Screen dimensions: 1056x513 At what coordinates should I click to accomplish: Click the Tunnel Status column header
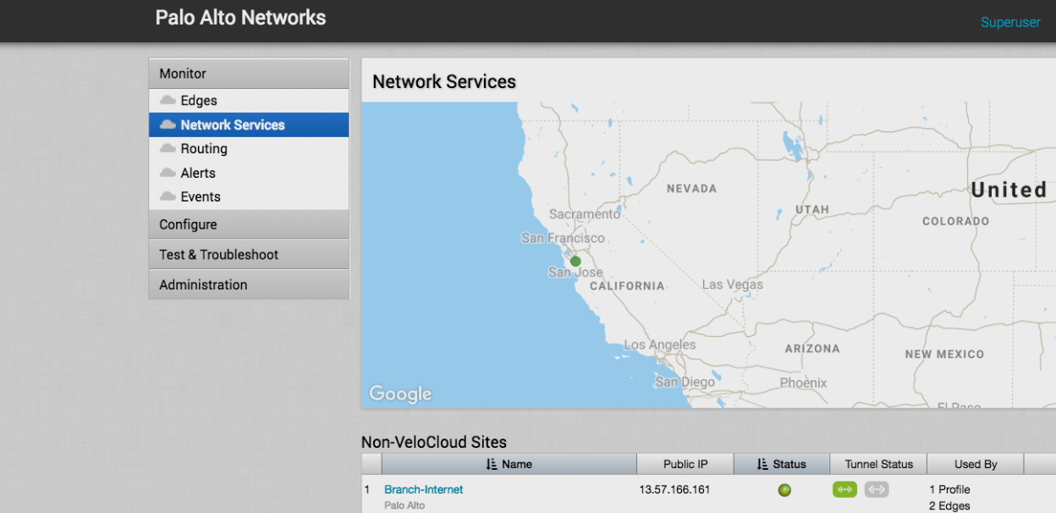[878, 464]
